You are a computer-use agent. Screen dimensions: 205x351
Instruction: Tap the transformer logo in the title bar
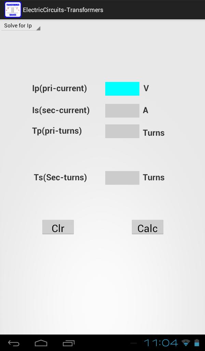point(12,9)
